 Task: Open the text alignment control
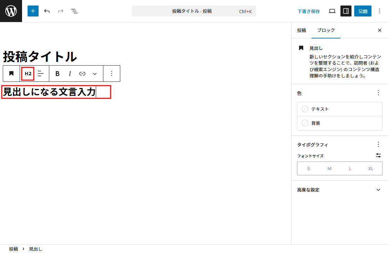tap(40, 74)
